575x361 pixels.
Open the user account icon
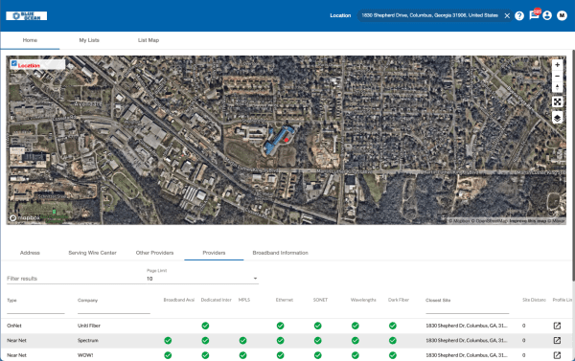tap(547, 15)
